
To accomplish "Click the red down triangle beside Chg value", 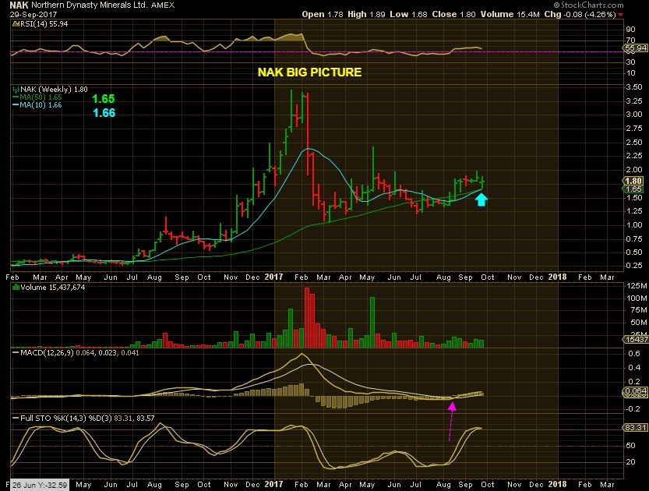I will pos(620,15).
